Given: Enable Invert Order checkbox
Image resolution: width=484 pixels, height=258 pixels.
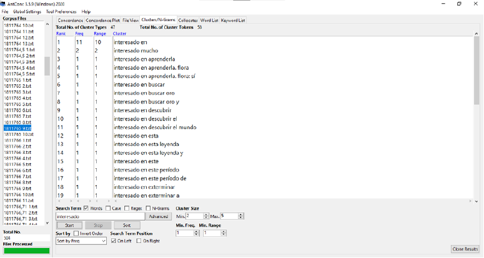Looking at the screenshot, I should tap(76, 232).
